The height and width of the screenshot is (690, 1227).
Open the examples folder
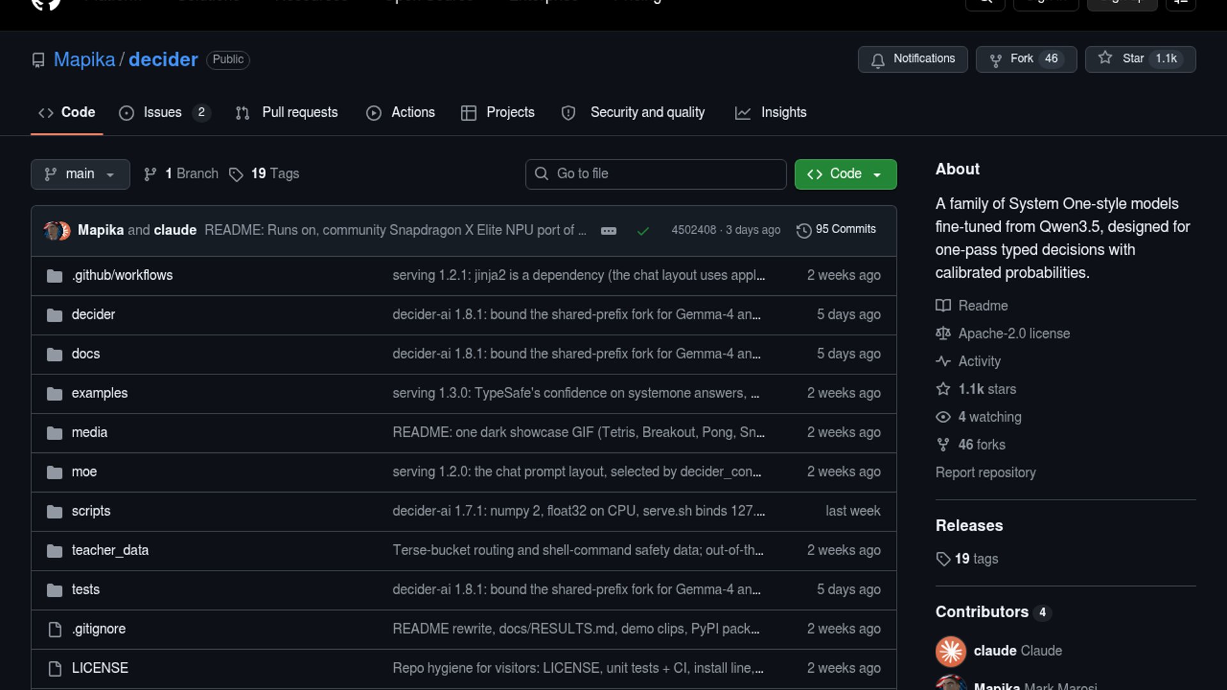tap(100, 393)
